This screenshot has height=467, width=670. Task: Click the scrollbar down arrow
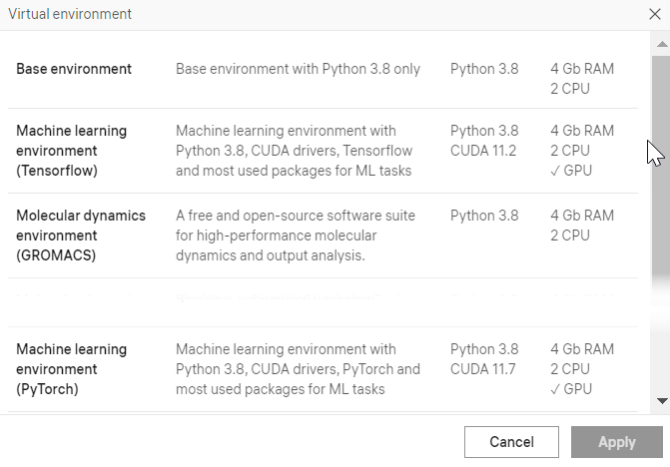click(x=661, y=400)
